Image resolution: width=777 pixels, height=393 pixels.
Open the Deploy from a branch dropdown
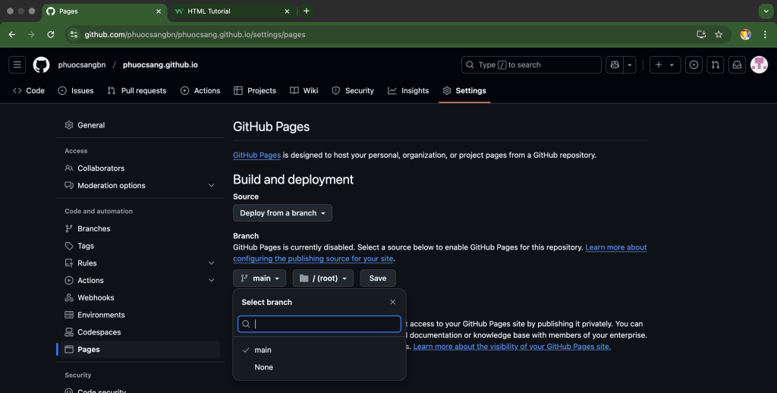click(x=282, y=213)
